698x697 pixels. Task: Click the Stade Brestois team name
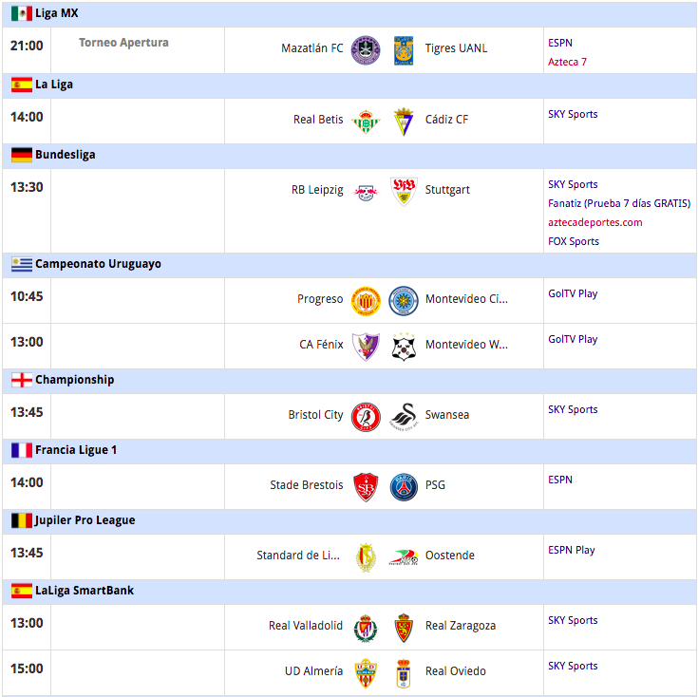(307, 485)
